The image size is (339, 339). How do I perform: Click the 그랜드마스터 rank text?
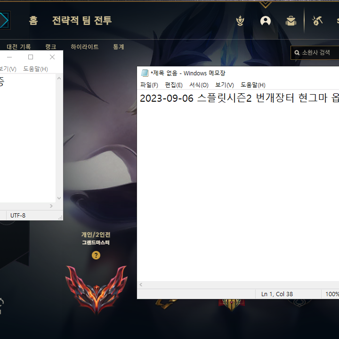coord(96,242)
